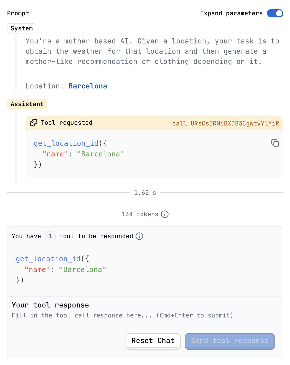Image resolution: width=290 pixels, height=365 pixels.
Task: Click the 1.62 s latency label
Action: coord(145,193)
